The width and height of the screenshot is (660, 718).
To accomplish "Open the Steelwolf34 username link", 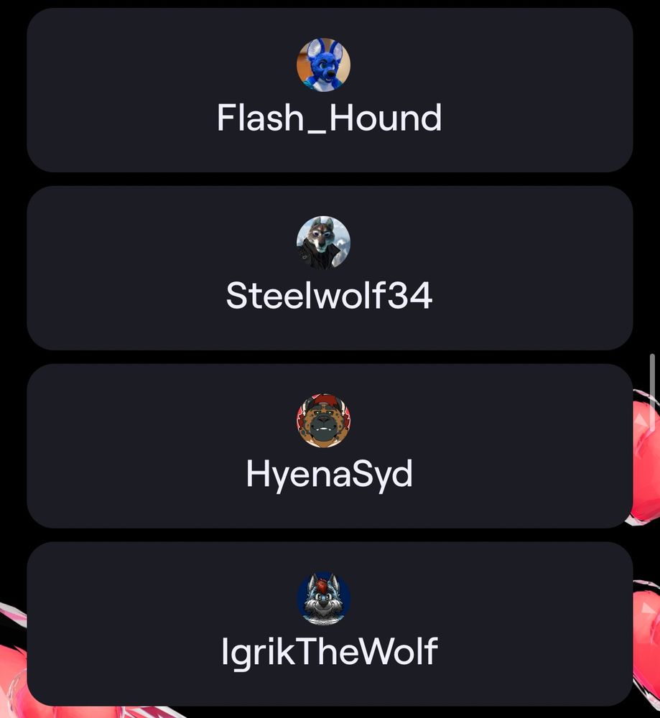I will pos(330,295).
